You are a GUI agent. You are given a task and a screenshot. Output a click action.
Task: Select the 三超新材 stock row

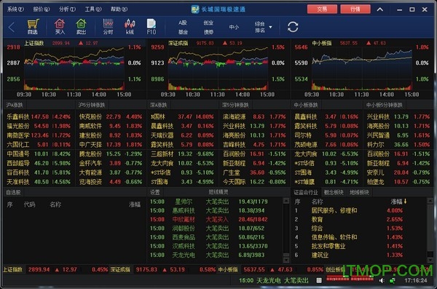(x=183, y=154)
